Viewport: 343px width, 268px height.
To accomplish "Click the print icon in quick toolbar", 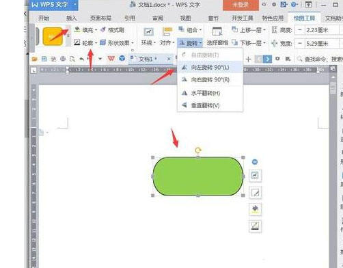I will 63,59.
